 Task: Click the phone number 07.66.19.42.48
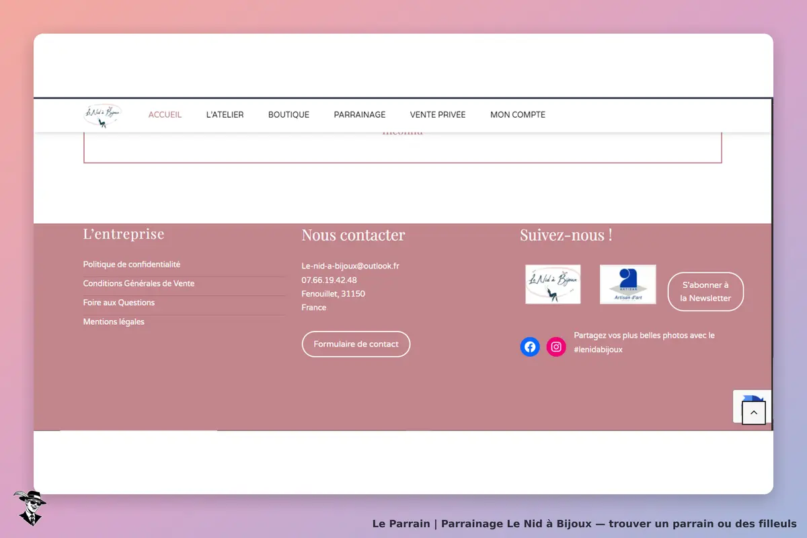(329, 280)
